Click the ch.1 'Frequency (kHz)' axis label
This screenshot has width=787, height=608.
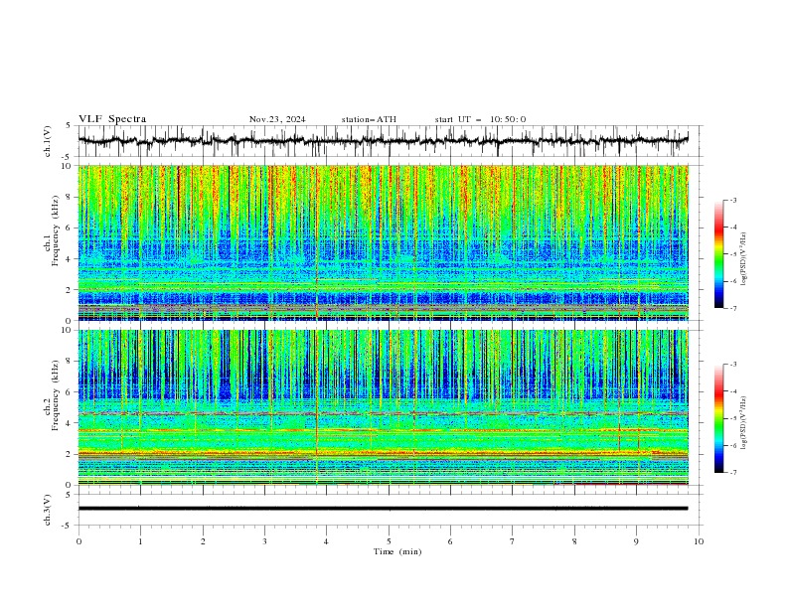coord(56,230)
